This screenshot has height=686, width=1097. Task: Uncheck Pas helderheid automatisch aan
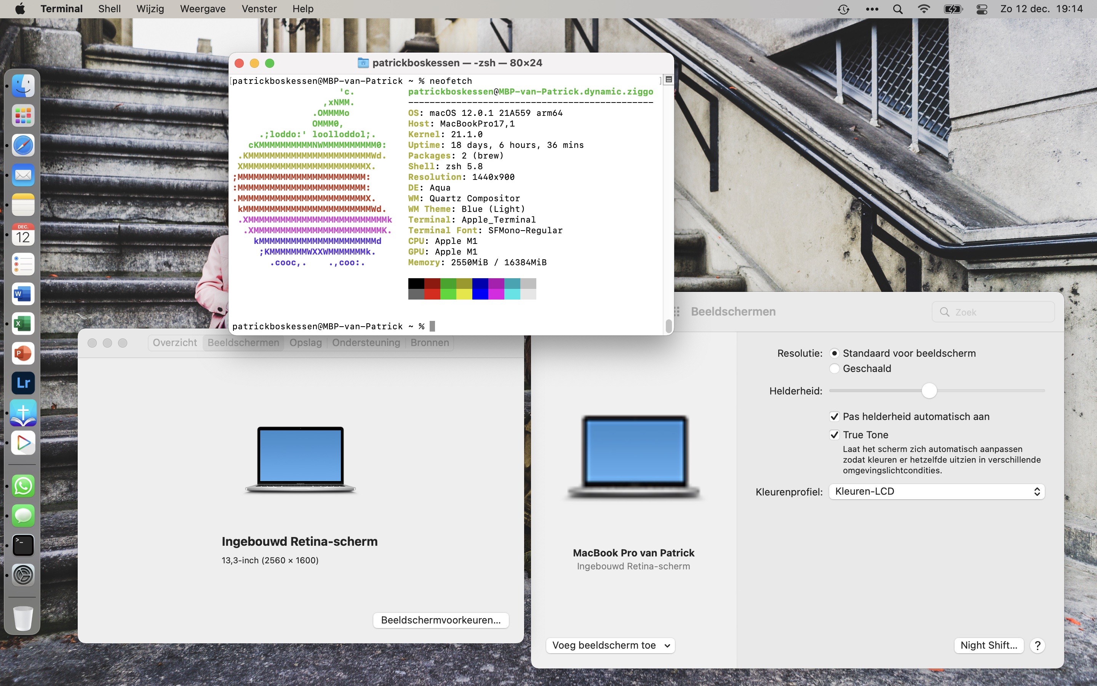point(835,416)
